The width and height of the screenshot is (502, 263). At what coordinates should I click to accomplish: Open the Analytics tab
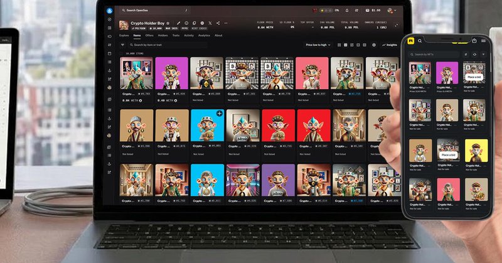coord(204,35)
